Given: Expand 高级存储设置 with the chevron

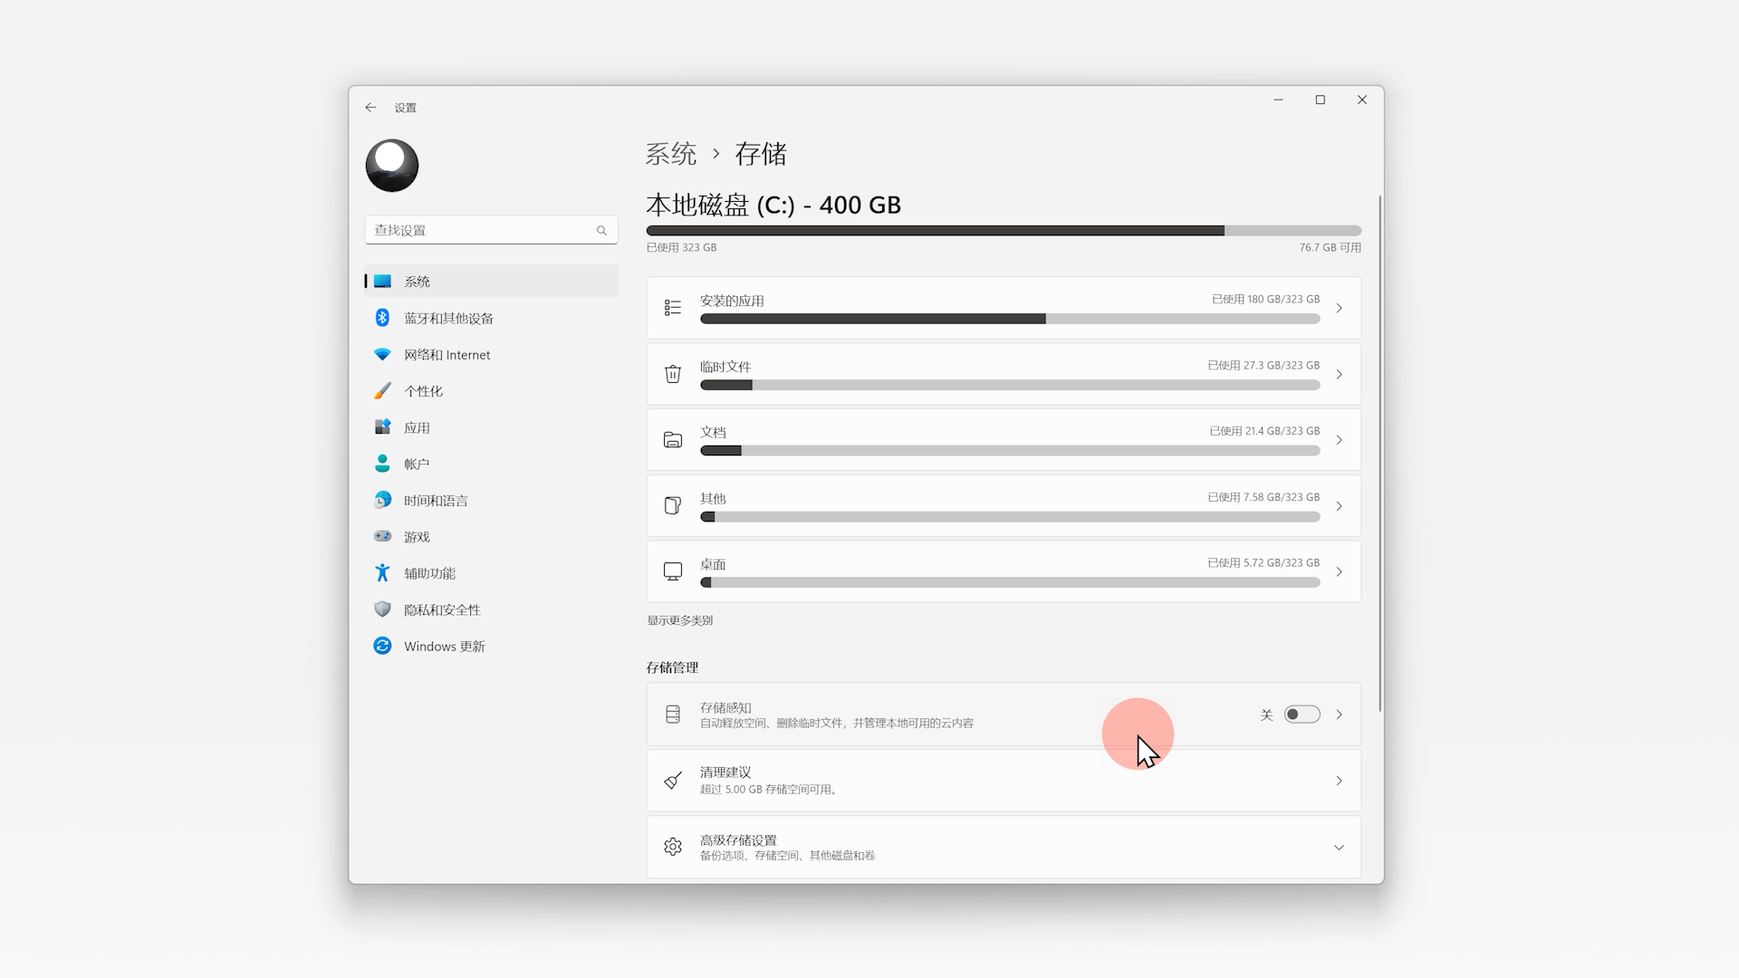Looking at the screenshot, I should coord(1339,848).
